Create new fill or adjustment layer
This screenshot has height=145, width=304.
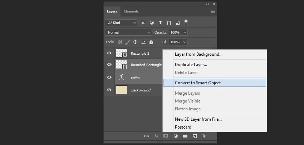pyautogui.click(x=176, y=136)
